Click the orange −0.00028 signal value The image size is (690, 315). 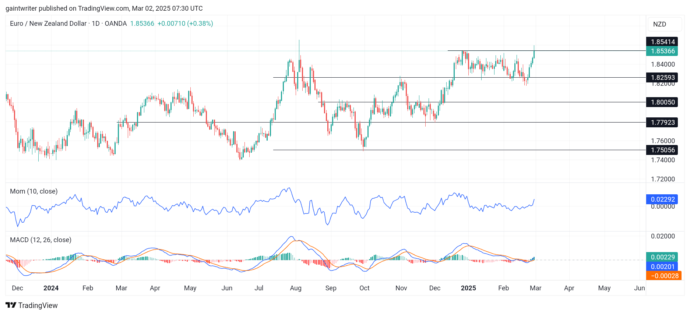coord(664,276)
